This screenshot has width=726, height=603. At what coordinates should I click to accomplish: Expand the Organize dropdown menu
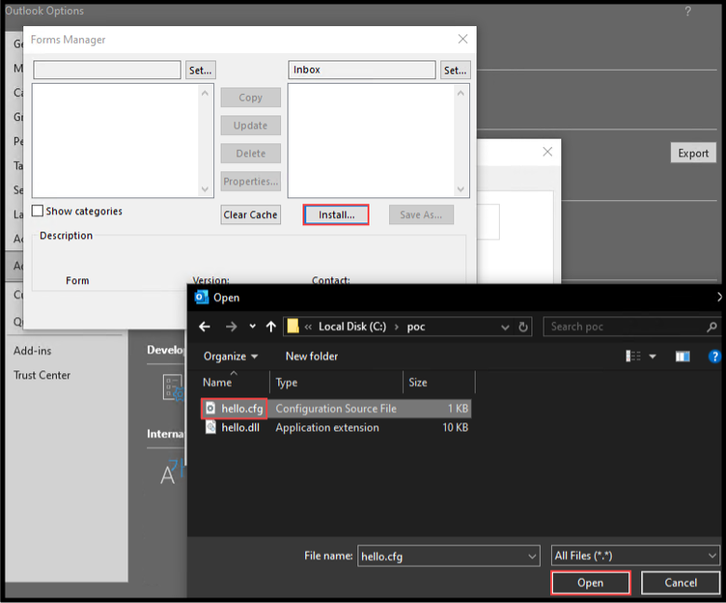pyautogui.click(x=231, y=356)
